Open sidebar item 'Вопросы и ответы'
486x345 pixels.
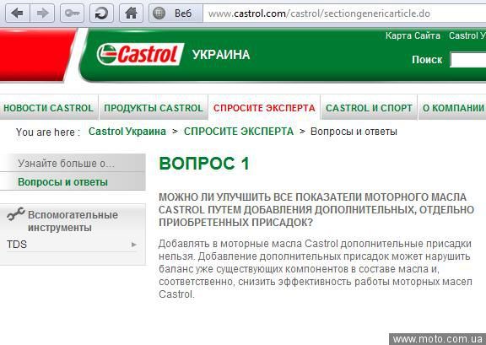tap(73, 181)
